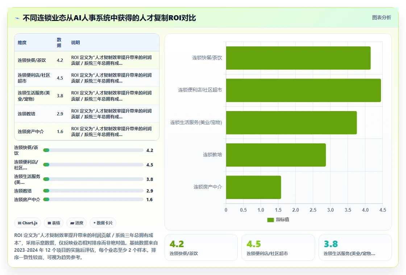The width and height of the screenshot is (406, 275).
Task: Click the 4.2 value in the table
Action: 60,60
